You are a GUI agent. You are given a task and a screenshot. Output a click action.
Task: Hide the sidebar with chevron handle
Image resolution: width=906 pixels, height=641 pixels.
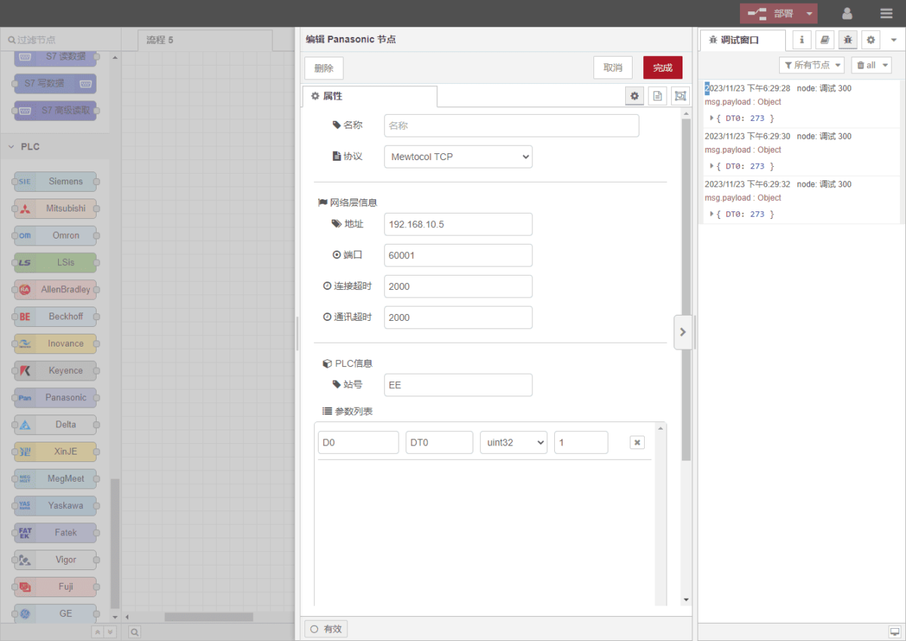[683, 332]
